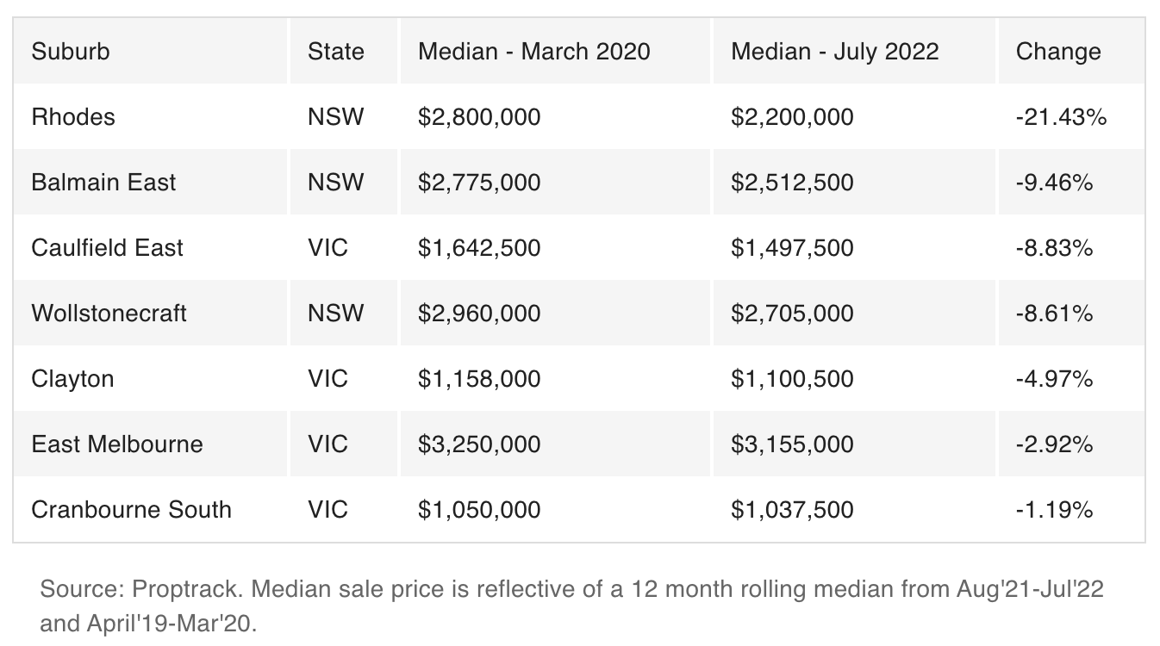Select the -8.61% change value

pos(1054,314)
